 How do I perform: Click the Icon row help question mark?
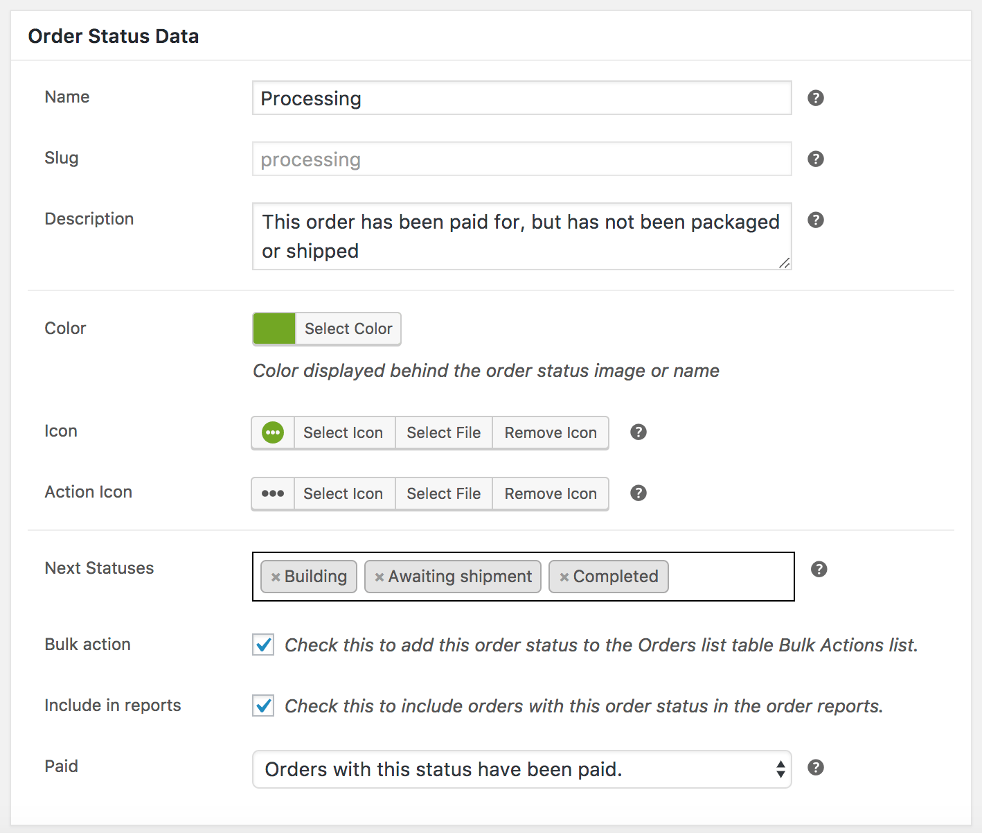[x=637, y=432]
